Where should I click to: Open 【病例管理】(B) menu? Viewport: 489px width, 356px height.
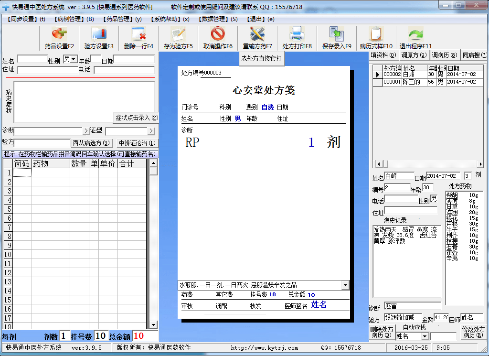(x=74, y=19)
